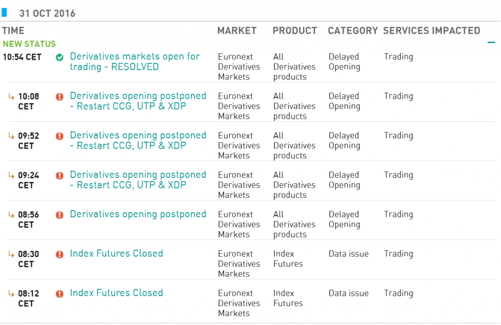Open the 08:30 'Index Futures Closed' link
This screenshot has width=501, height=325.
(116, 253)
